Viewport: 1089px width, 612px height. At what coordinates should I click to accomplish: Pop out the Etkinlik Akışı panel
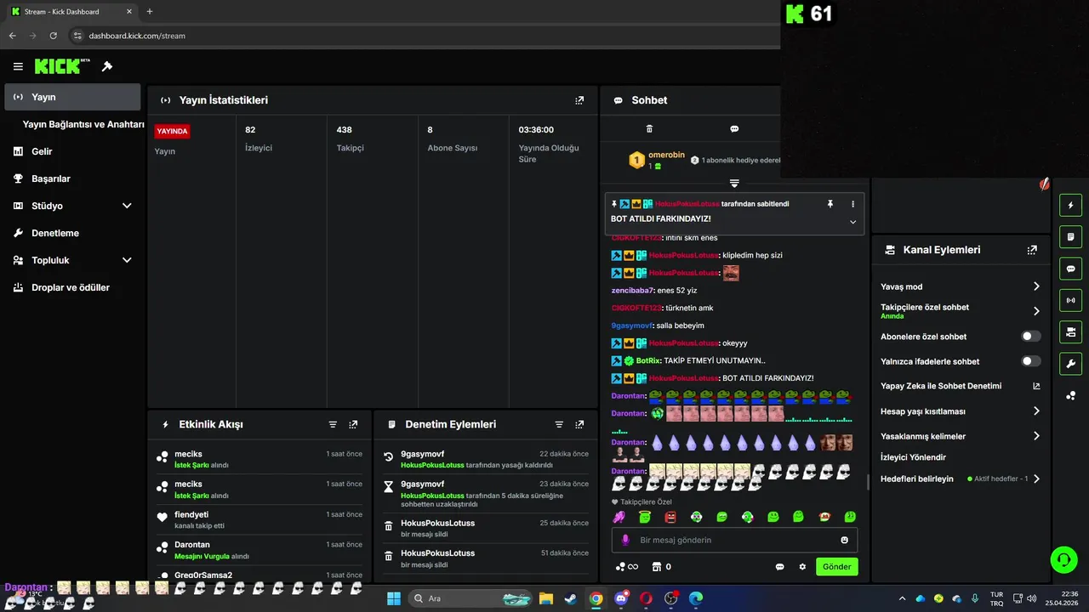[353, 424]
